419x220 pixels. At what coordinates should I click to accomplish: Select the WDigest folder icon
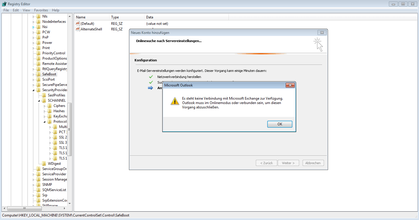(x=44, y=164)
